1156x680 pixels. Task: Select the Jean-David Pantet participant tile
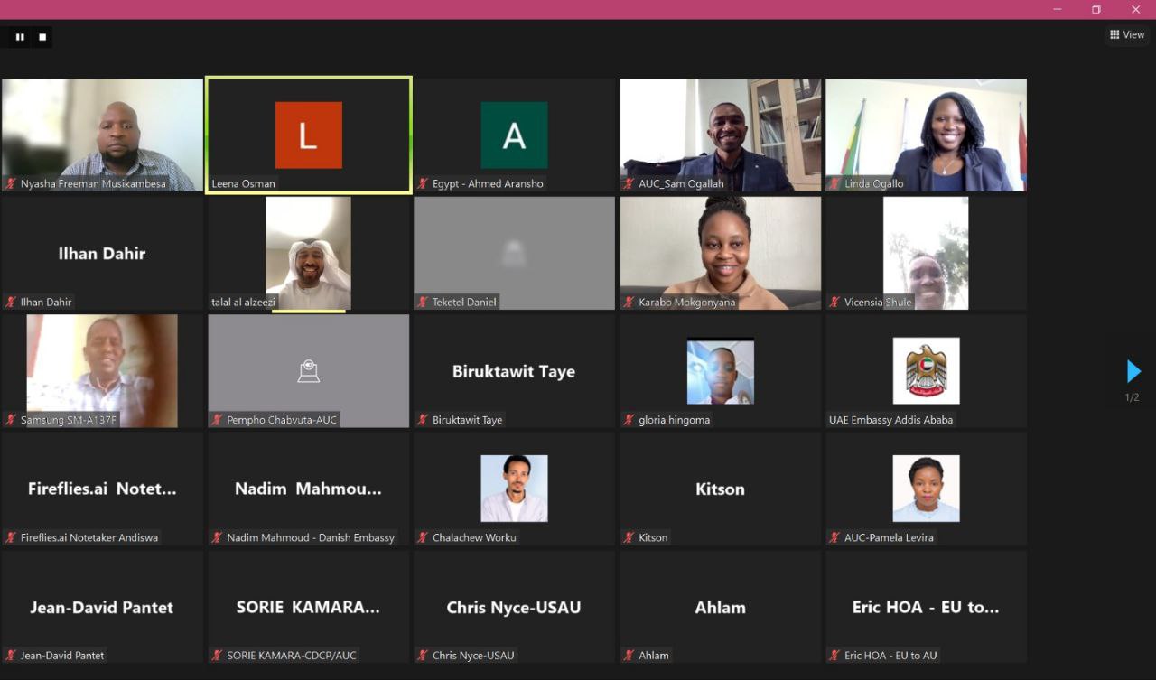[102, 607]
